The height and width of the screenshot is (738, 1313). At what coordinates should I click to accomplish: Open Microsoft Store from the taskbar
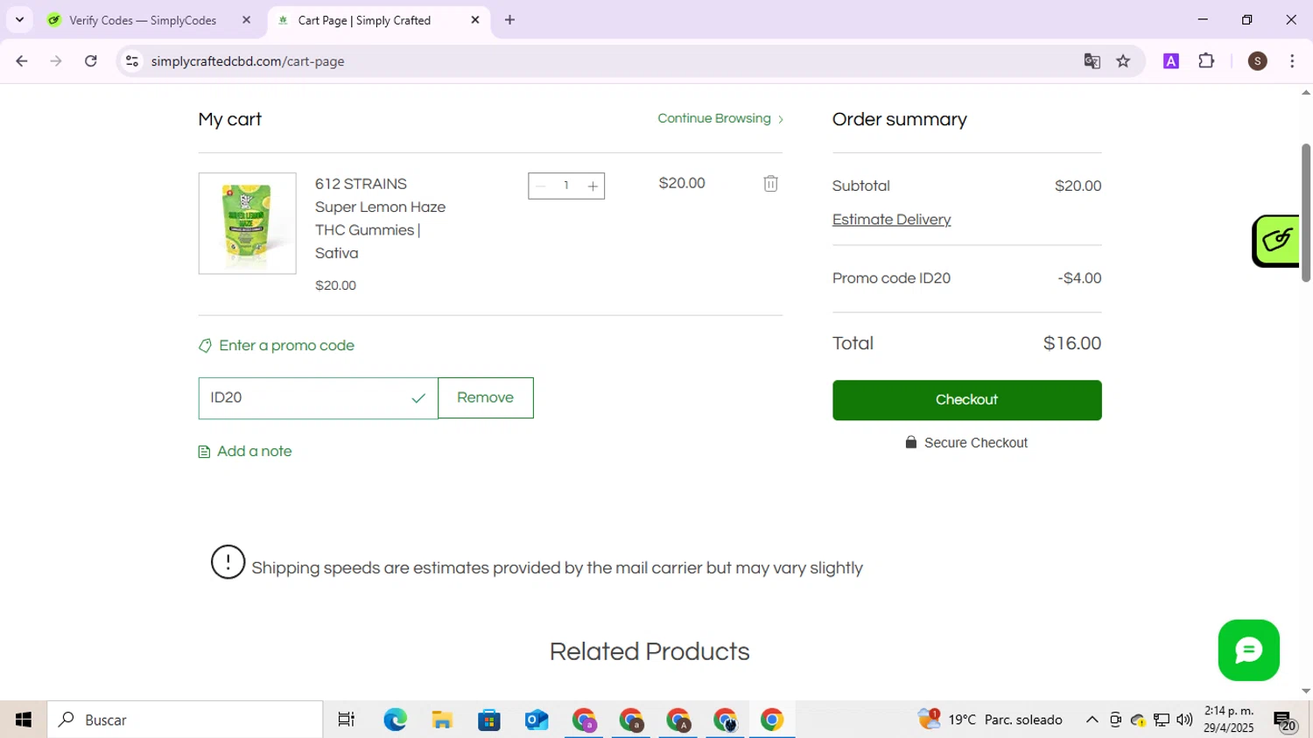point(489,720)
